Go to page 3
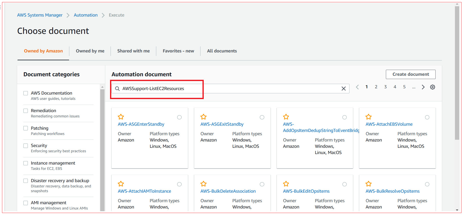This screenshot has width=464, height=216. point(385,87)
